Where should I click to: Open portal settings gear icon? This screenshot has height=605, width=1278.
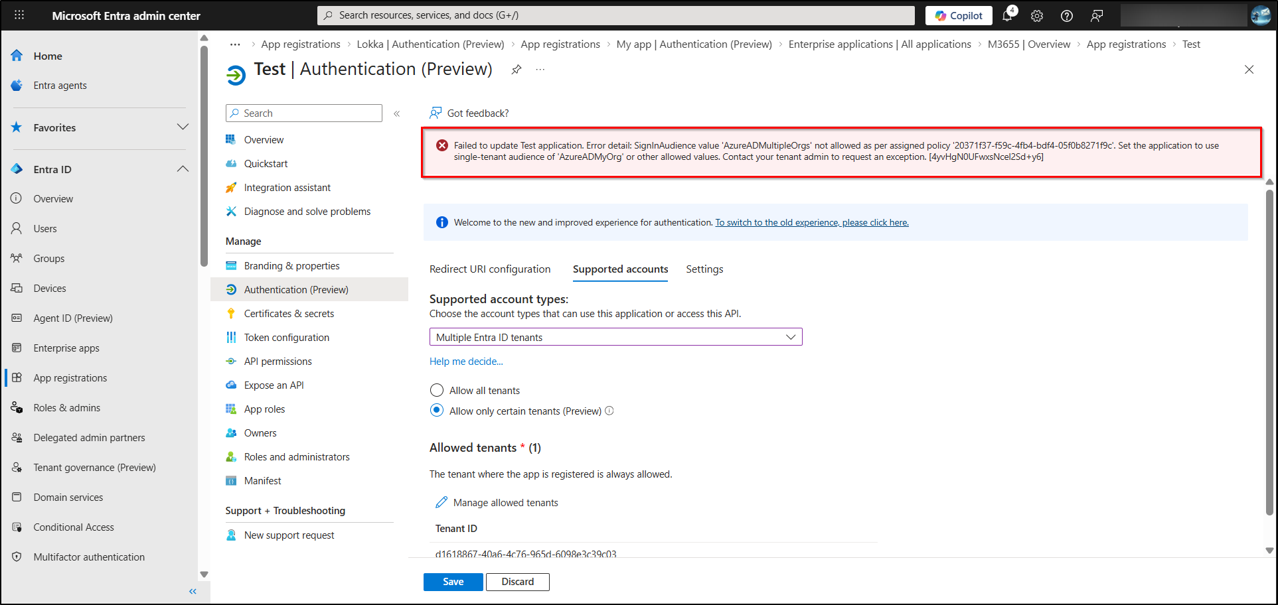[x=1037, y=16]
